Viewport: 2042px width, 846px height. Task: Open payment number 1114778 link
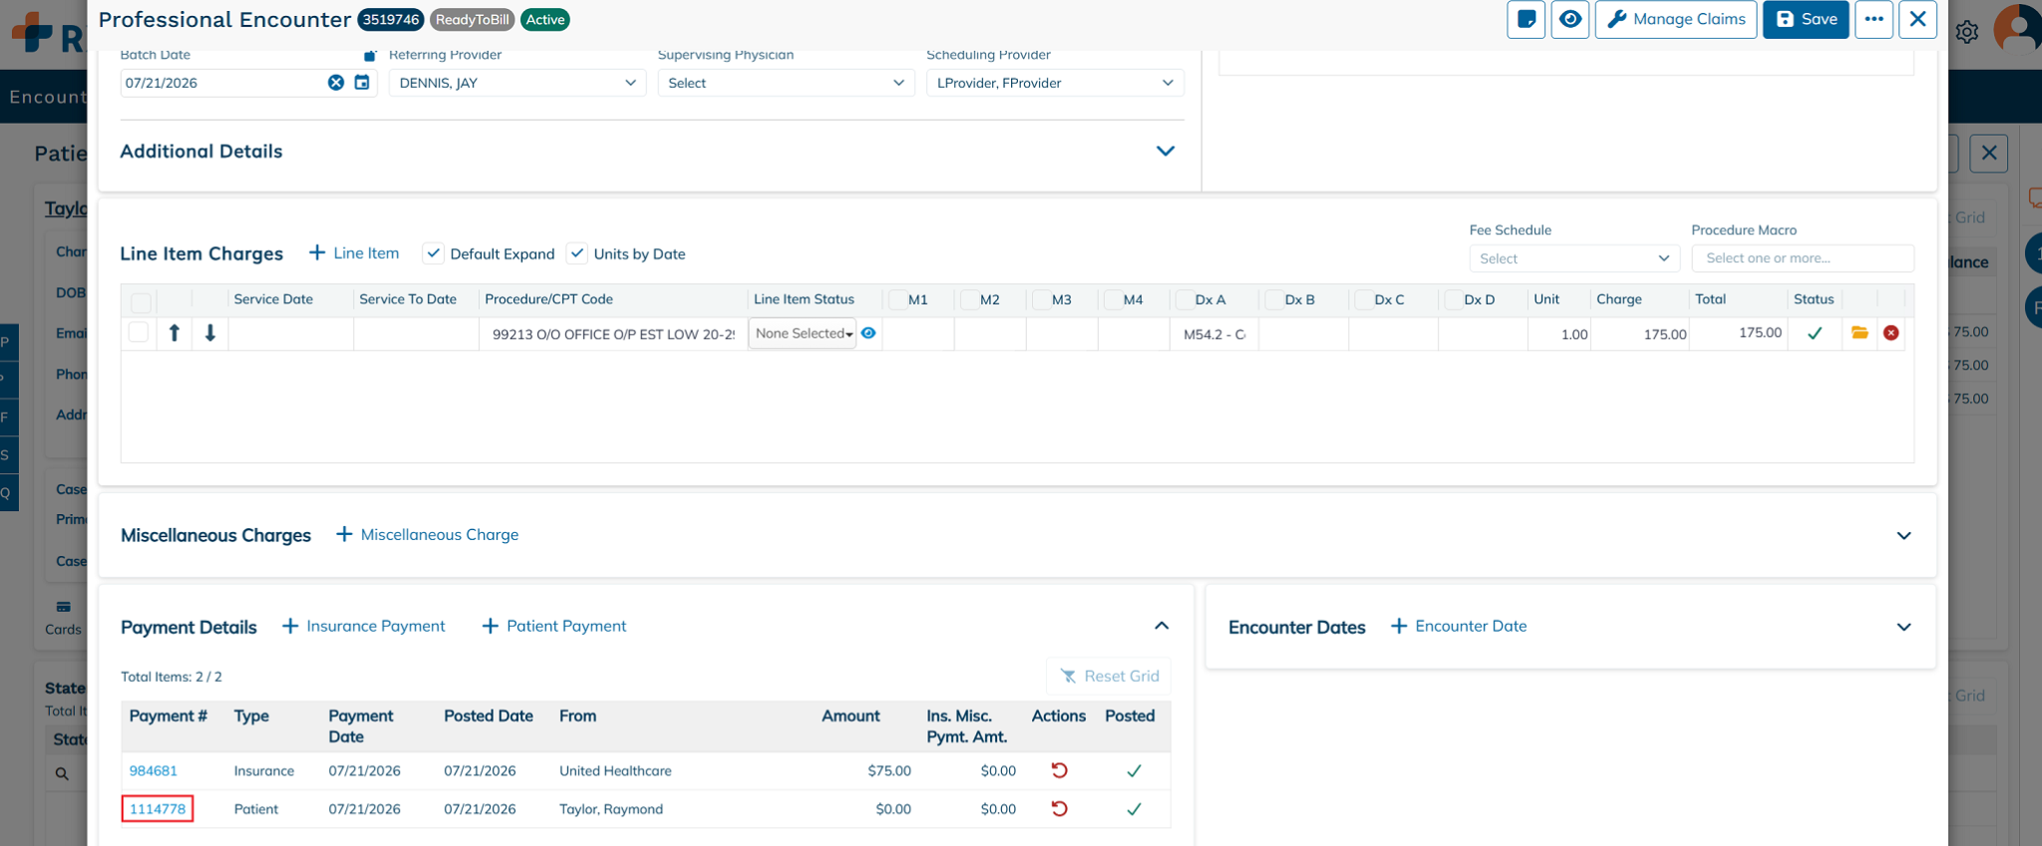point(158,809)
